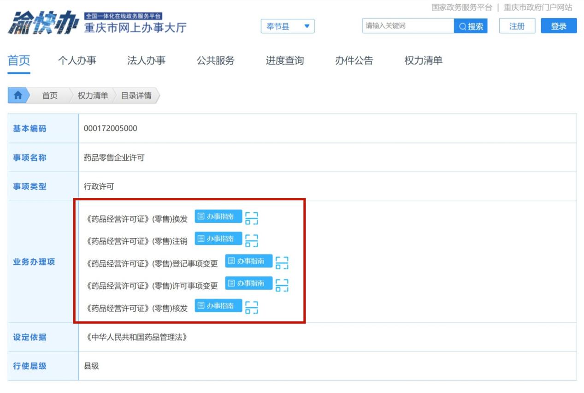The height and width of the screenshot is (393, 584).
Task: Switch to 个人办事 tab
Action: [x=77, y=60]
